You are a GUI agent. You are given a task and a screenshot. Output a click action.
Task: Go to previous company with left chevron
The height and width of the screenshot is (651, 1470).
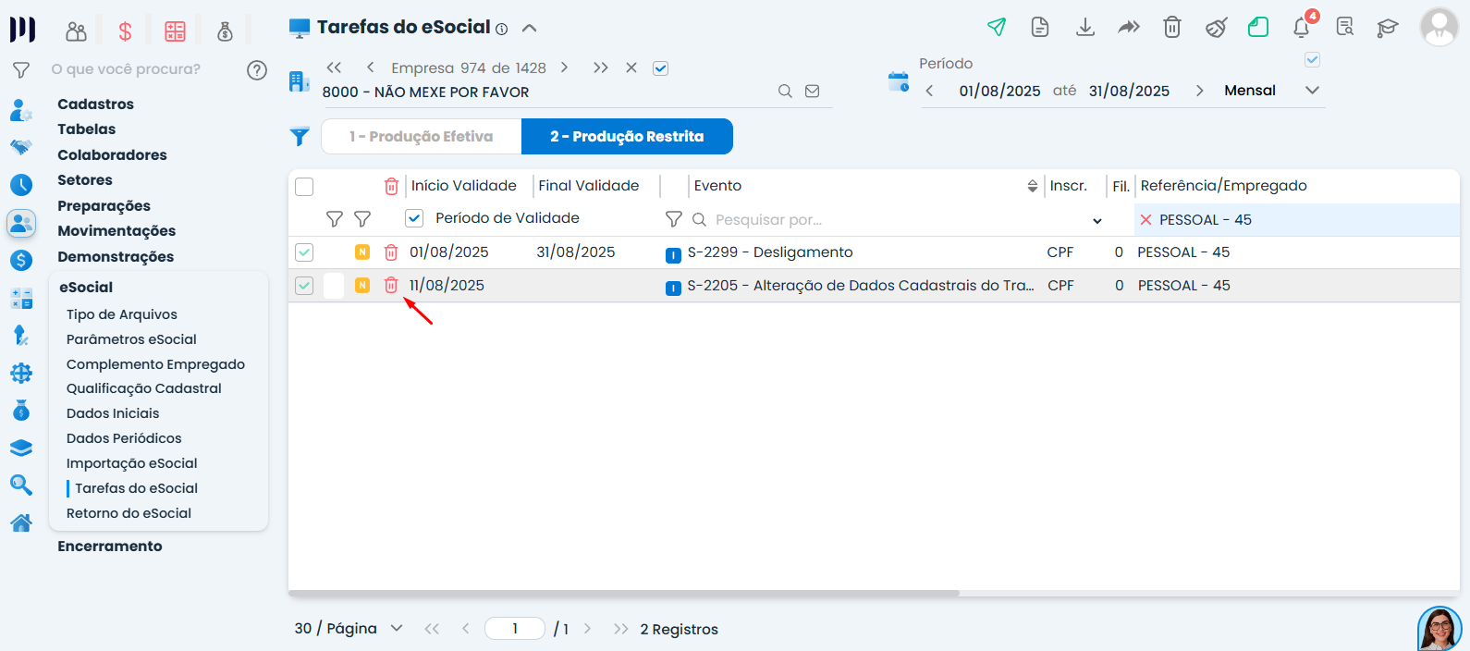[x=370, y=68]
